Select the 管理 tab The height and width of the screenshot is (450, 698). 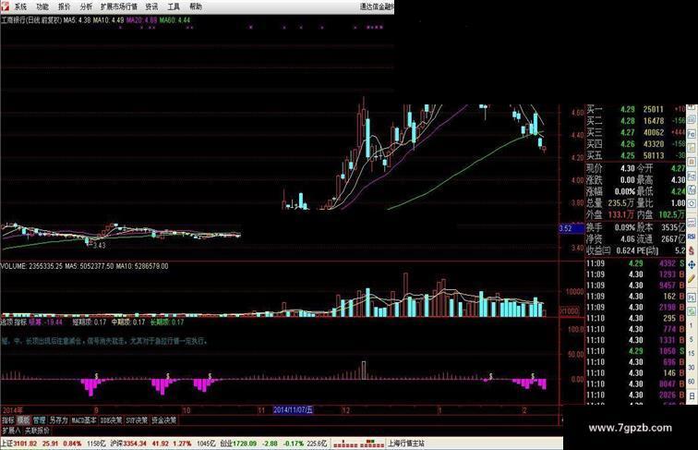pos(39,420)
